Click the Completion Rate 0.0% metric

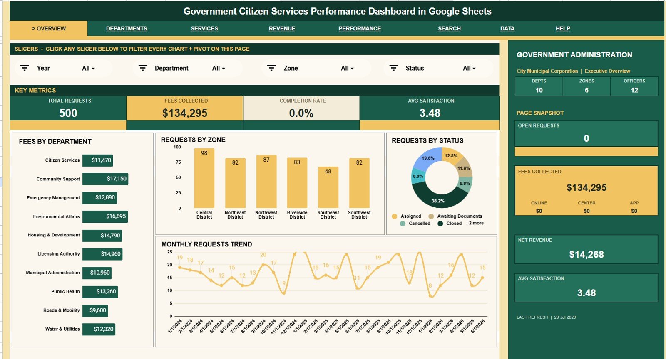click(x=301, y=113)
